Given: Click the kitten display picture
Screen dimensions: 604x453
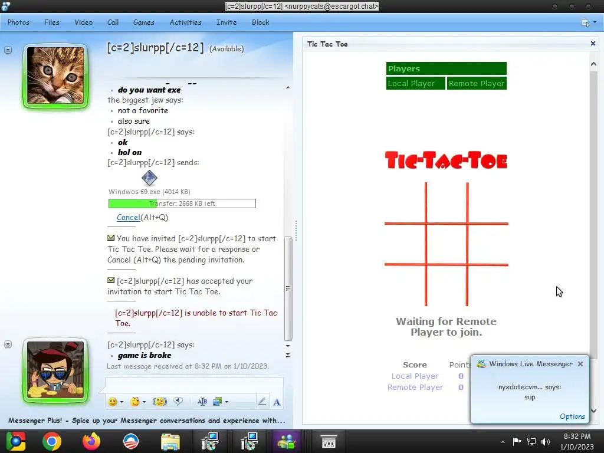Looking at the screenshot, I should [x=55, y=75].
